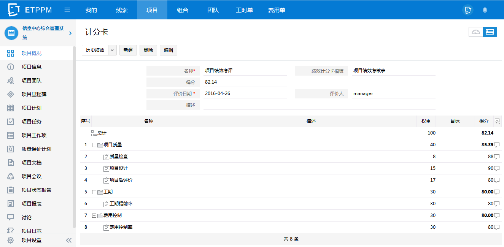Select the 项目 top tab
Image resolution: width=504 pixels, height=247 pixels.
coord(152,10)
